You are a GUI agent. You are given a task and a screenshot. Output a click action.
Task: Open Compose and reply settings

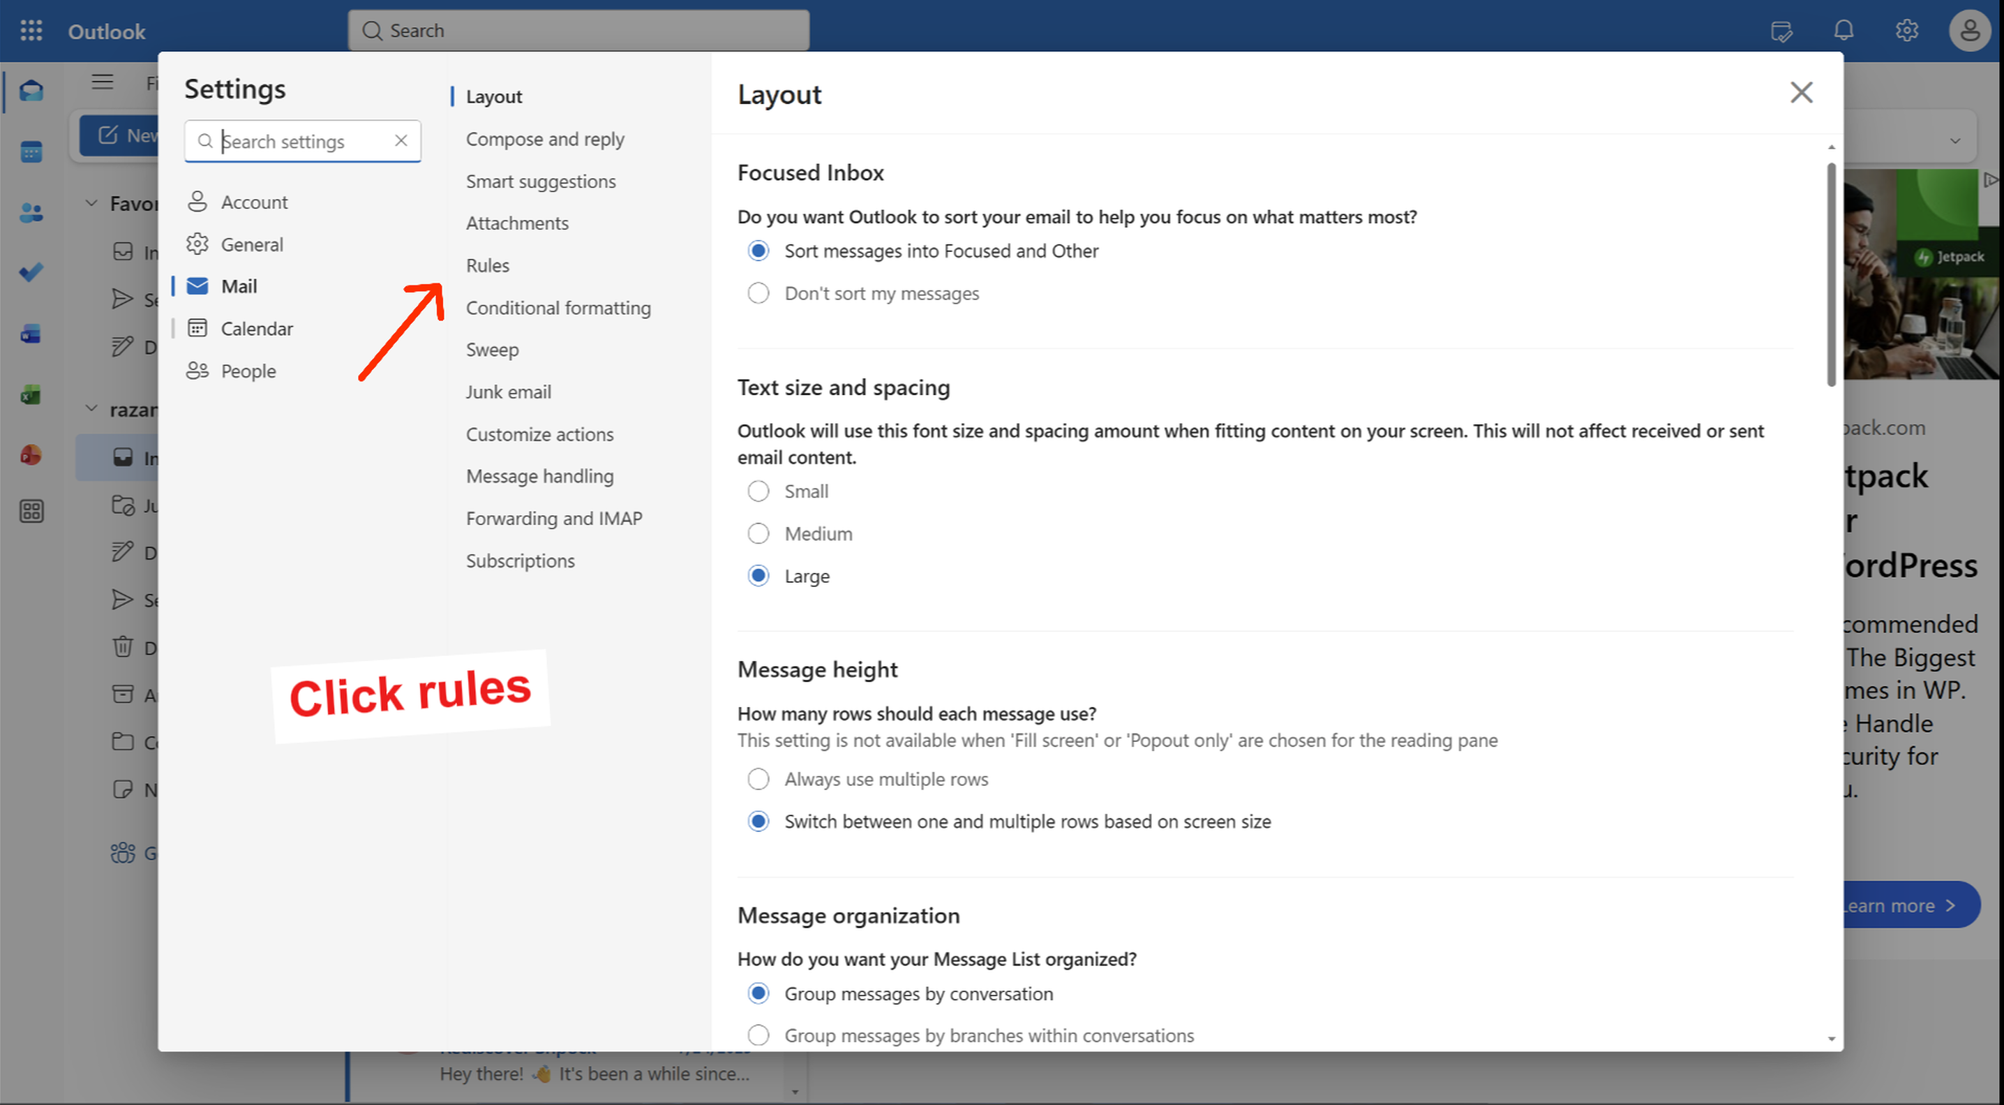click(544, 138)
